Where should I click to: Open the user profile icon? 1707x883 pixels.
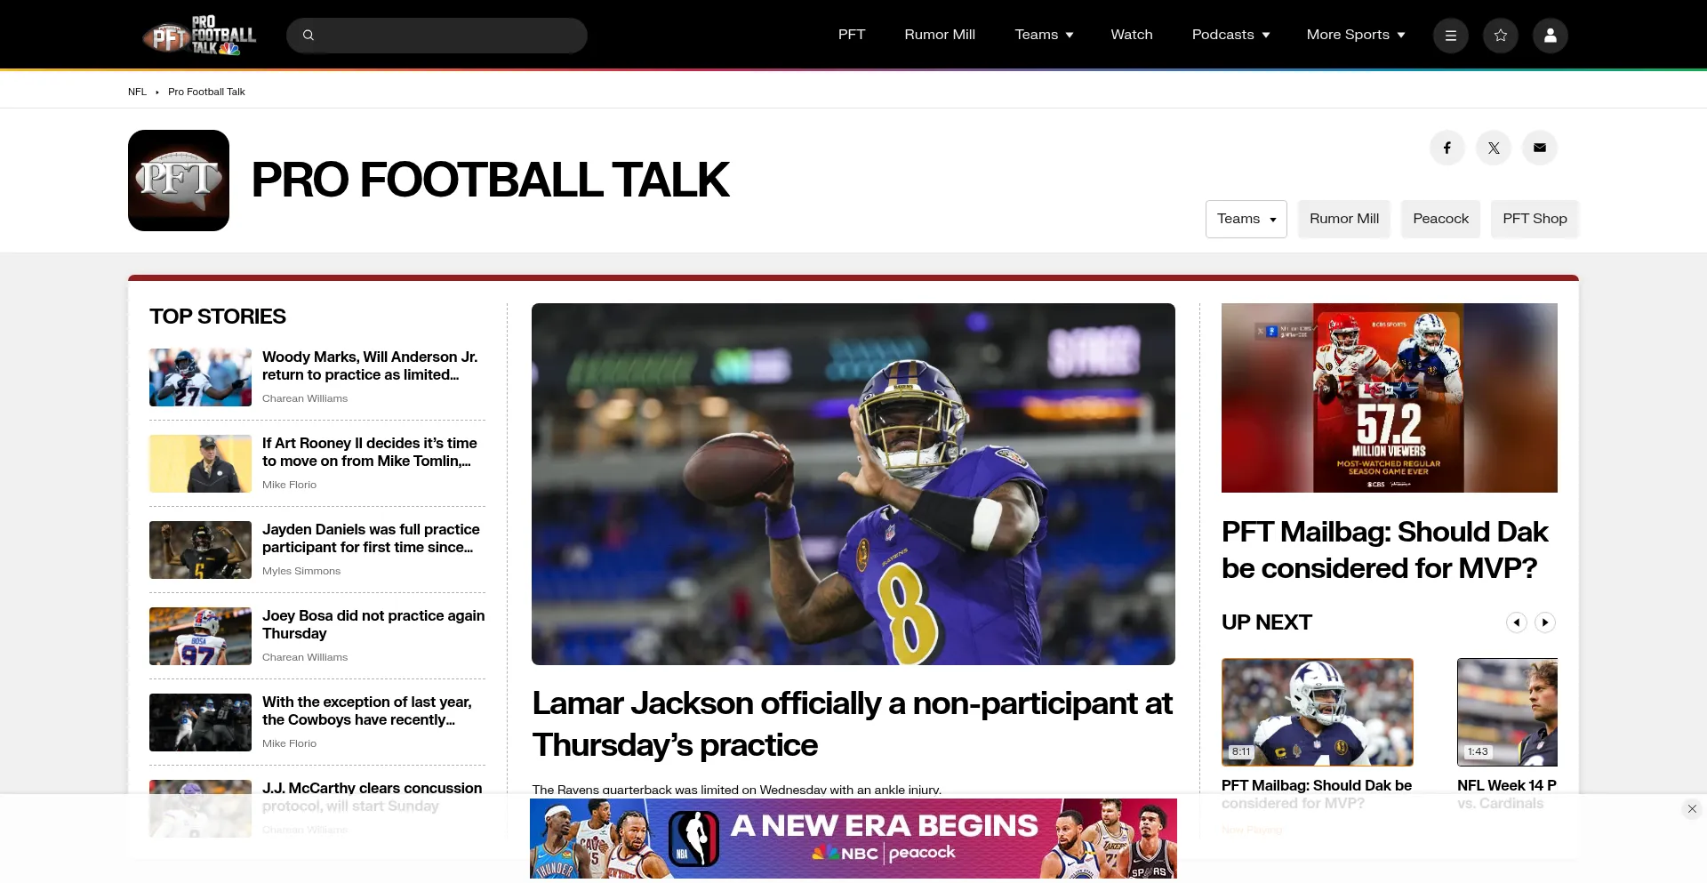1550,36
